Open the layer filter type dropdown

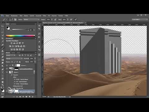click(11, 55)
